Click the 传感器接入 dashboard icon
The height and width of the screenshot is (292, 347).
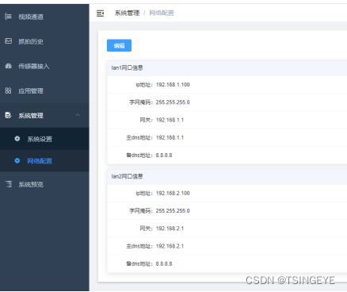coord(8,66)
